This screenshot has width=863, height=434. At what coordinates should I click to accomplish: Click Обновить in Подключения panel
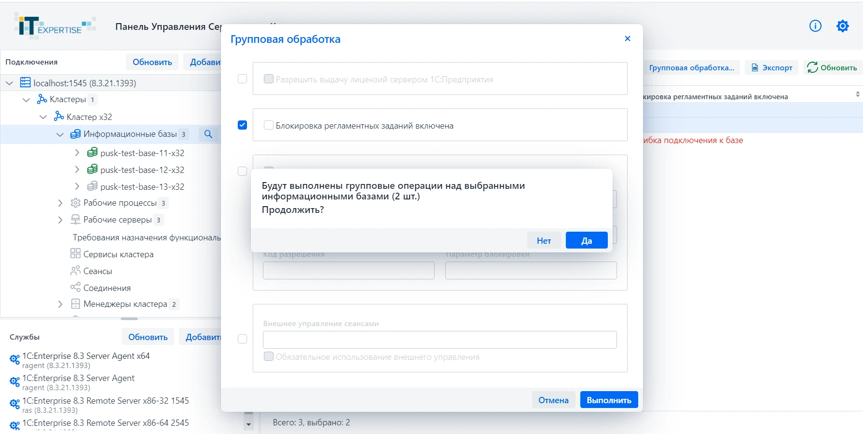click(x=152, y=62)
